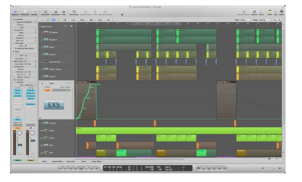The height and width of the screenshot is (182, 302).
Task: Collapse the clap 2 track parameters
Action: [13, 51]
